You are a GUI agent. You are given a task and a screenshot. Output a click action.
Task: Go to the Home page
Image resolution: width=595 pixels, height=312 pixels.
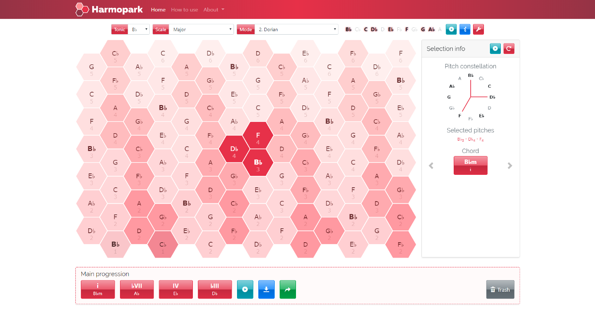point(158,9)
